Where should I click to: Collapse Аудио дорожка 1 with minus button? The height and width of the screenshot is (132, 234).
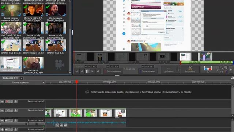point(3,121)
